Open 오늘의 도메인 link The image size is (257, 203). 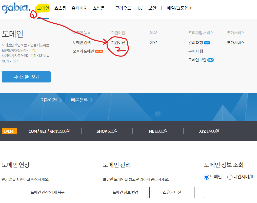(83, 51)
